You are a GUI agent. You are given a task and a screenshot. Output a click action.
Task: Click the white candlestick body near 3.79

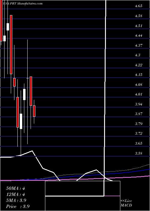click(x=21, y=121)
